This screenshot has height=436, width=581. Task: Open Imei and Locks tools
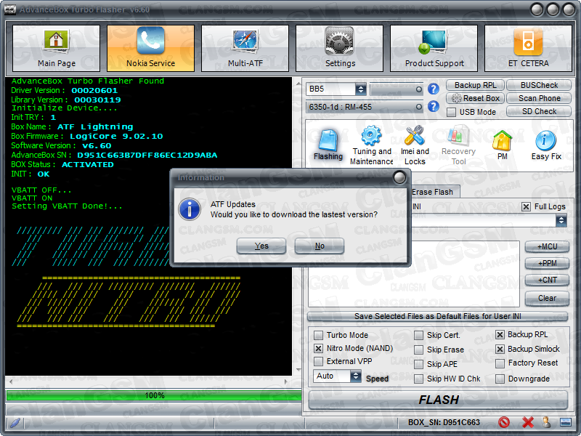(x=415, y=145)
